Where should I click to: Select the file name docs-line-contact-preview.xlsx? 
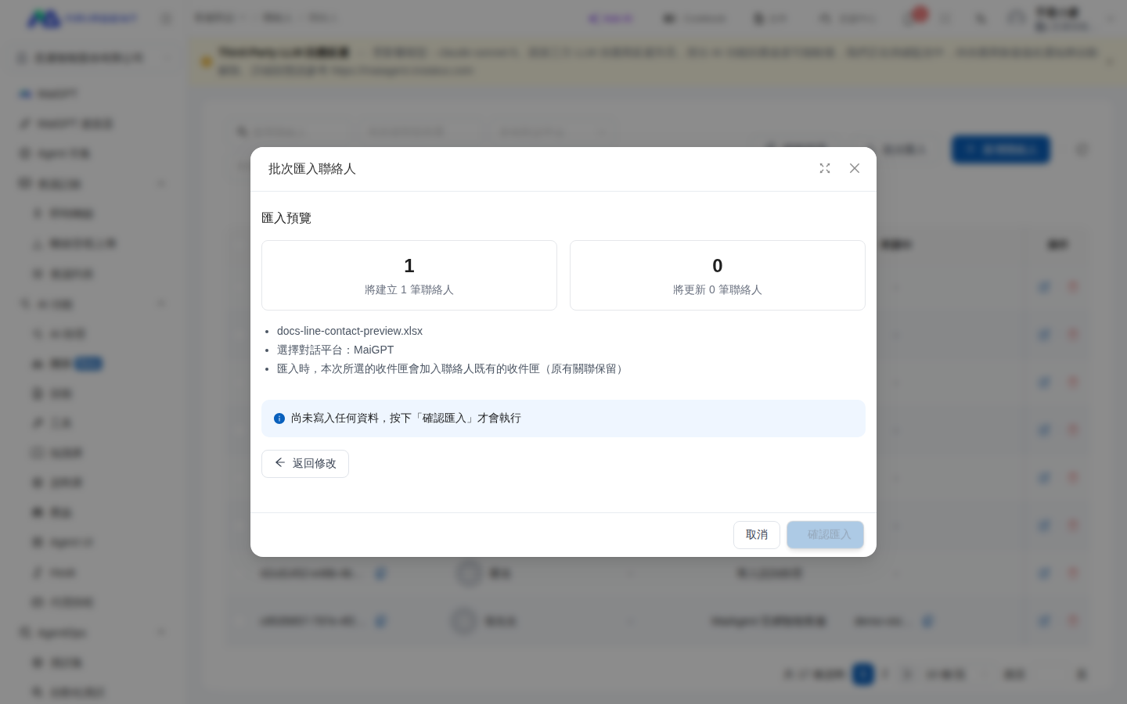[350, 331]
